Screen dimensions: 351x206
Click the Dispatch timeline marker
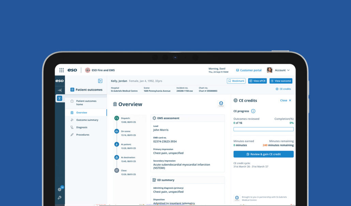pos(117,118)
